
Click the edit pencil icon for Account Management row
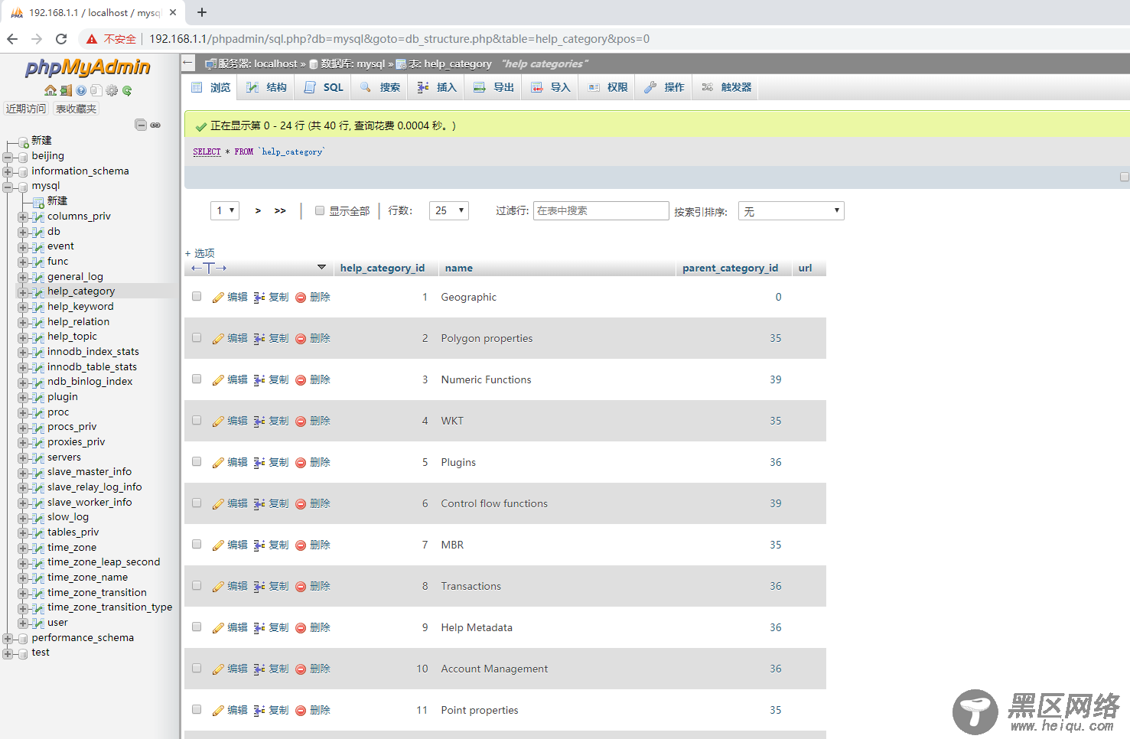point(218,669)
